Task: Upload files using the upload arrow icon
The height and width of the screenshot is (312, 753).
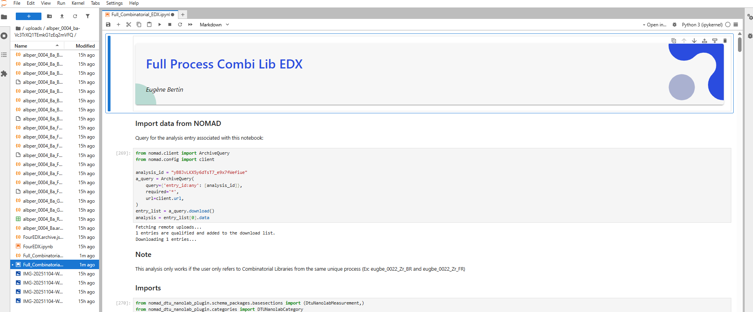Action: point(62,17)
